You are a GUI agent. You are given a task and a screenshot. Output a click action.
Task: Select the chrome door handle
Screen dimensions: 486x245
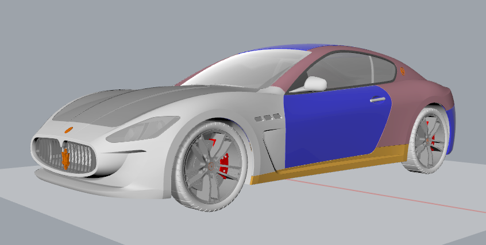click(x=378, y=99)
